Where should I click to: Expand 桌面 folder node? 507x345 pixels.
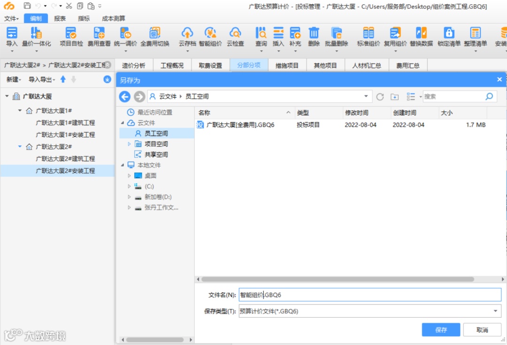(129, 175)
